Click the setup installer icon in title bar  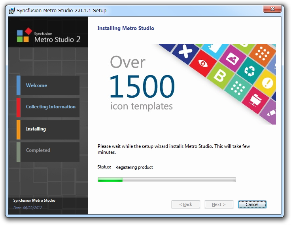coord(11,11)
